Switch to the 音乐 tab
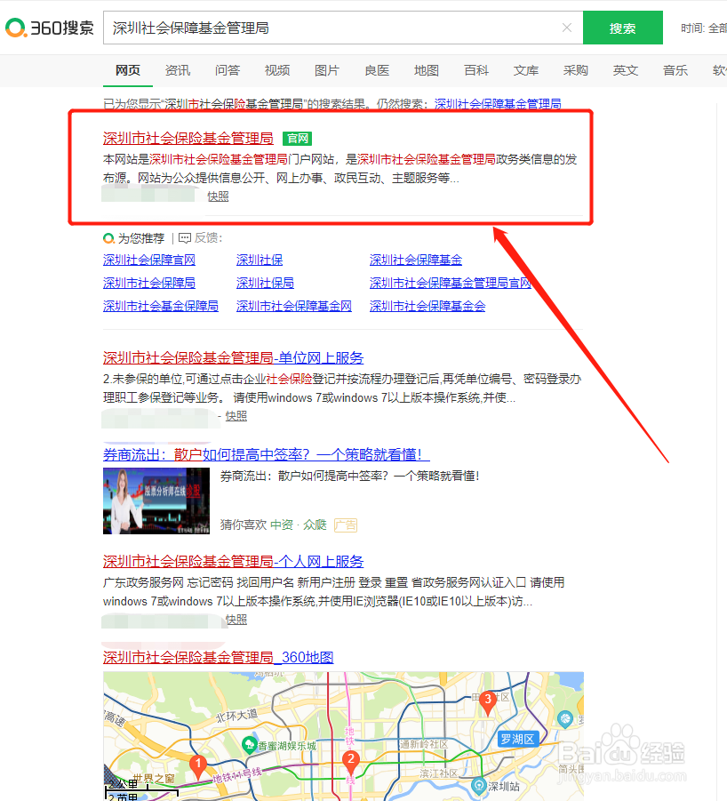 point(675,70)
